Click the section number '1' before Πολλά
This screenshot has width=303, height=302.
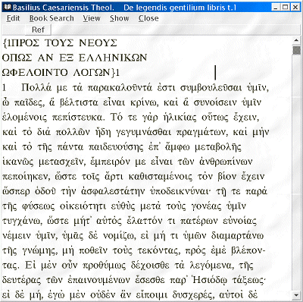tap(4, 88)
